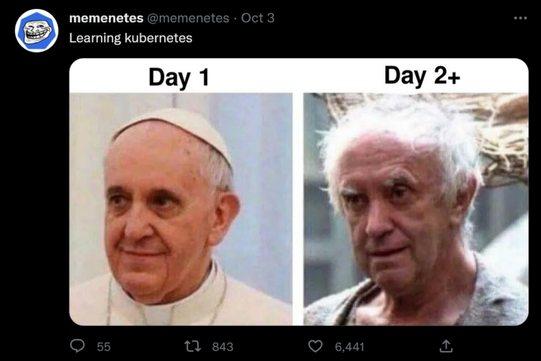Click the memenetes troll-face profile avatar

(x=37, y=31)
